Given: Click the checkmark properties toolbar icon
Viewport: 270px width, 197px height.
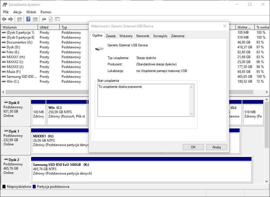Looking at the screenshot, I should (x=51, y=19).
